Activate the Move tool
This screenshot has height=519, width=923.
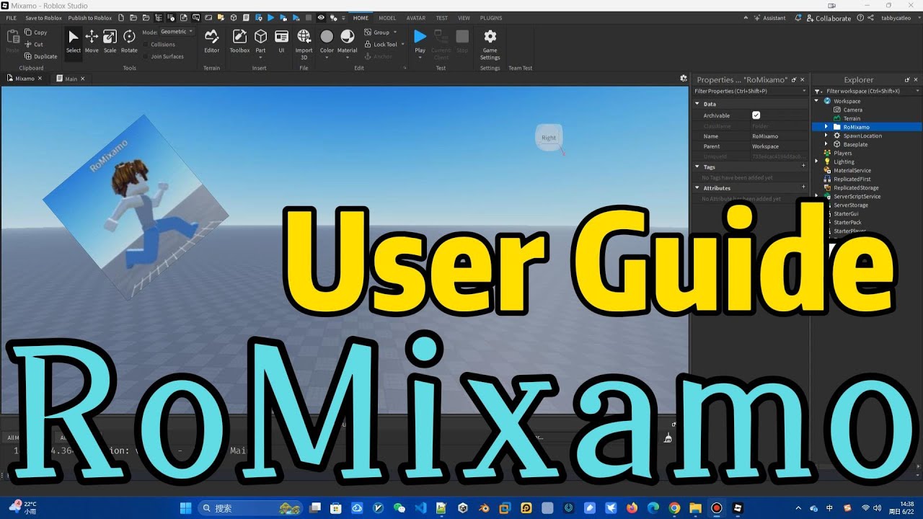(x=92, y=41)
